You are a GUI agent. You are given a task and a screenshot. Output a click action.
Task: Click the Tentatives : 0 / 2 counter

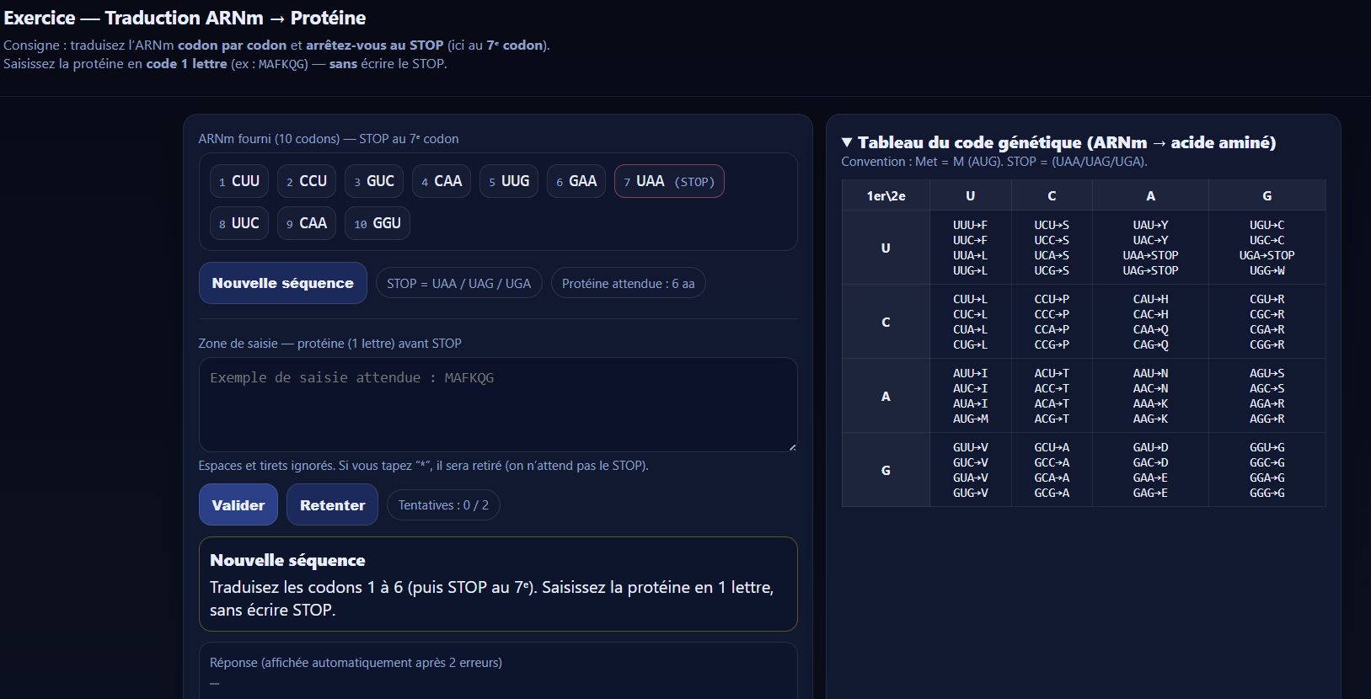click(443, 505)
